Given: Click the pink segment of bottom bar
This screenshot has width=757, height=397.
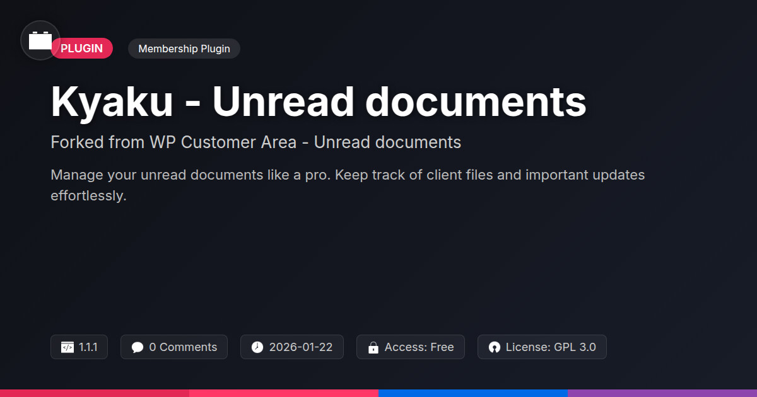Looking at the screenshot, I should (284, 393).
